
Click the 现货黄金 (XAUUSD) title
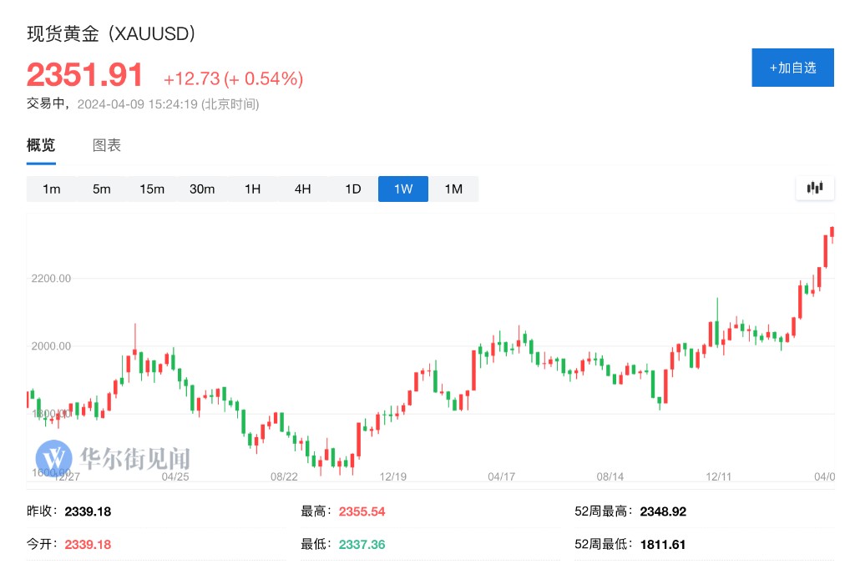pos(111,33)
